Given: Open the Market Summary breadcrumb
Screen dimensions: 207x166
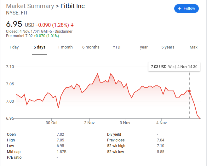Looking at the screenshot, I should coord(30,6).
